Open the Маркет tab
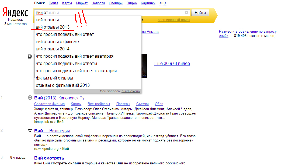Screen dimensions: 292x166 pos(82,3)
